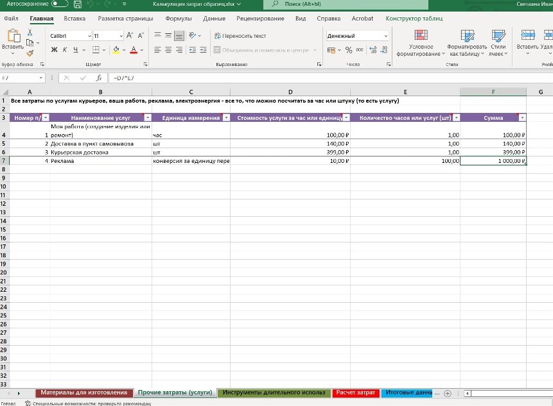Align cell text right

179,49
